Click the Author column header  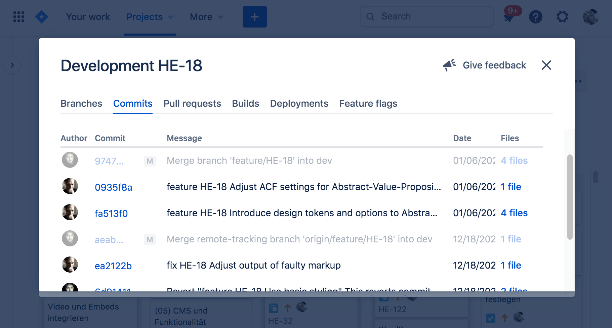click(x=74, y=138)
